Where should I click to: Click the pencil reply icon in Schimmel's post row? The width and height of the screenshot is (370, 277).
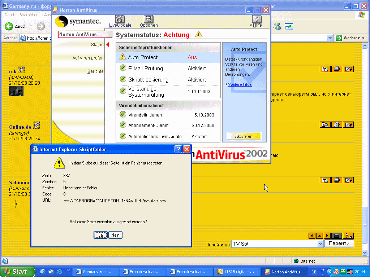(348, 180)
